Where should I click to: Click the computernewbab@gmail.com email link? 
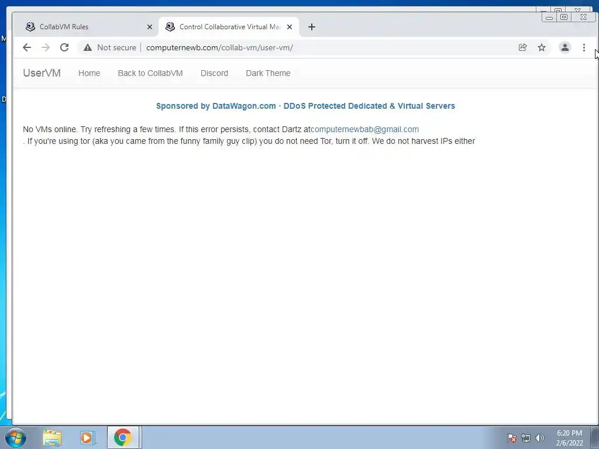coord(364,129)
